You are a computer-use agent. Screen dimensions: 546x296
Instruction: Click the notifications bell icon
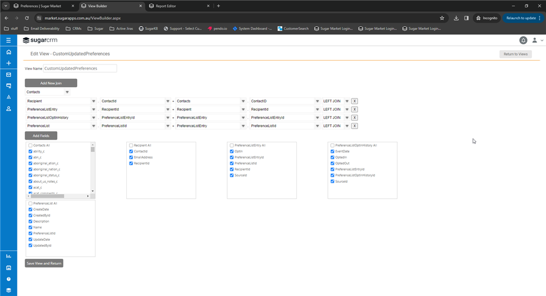pyautogui.click(x=523, y=40)
